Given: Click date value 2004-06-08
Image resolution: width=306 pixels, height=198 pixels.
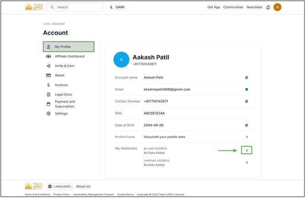Looking at the screenshot, I should click(154, 125).
